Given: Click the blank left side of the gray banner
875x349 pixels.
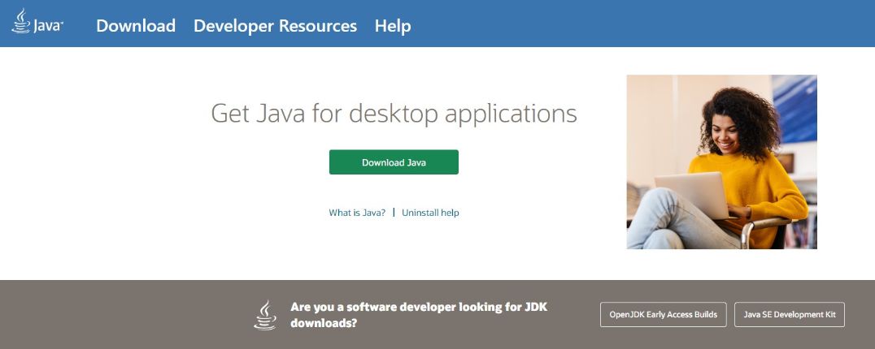Looking at the screenshot, I should click(x=122, y=315).
